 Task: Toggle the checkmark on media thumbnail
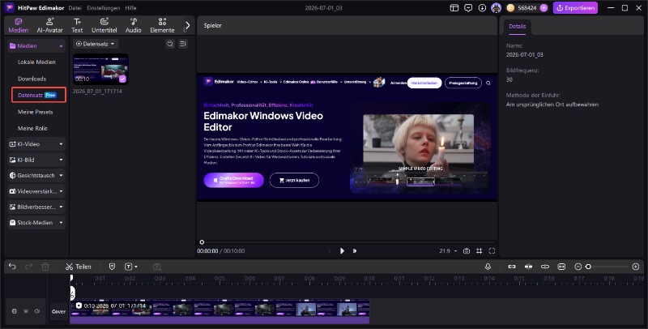(x=123, y=79)
